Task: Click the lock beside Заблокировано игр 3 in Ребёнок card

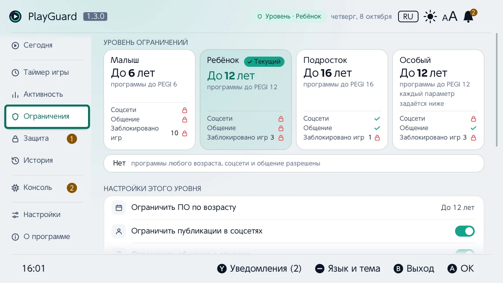Action: click(281, 138)
